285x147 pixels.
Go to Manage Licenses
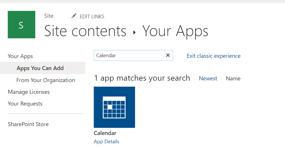29,92
